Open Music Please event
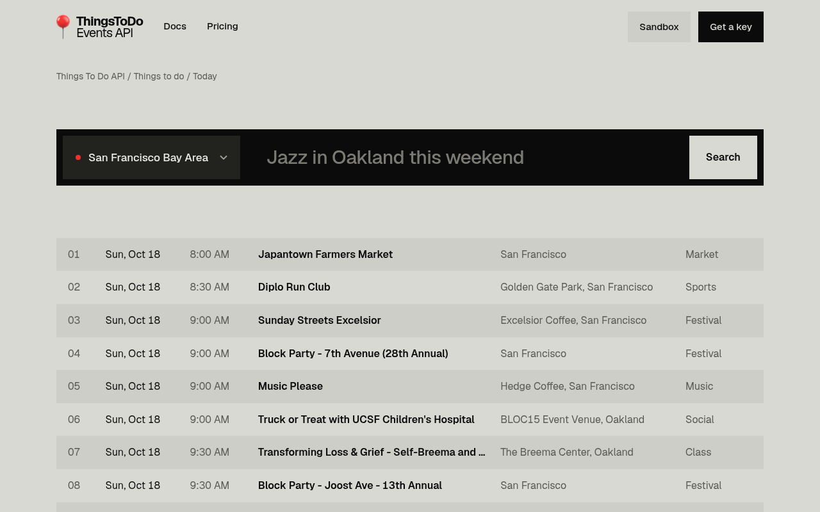 point(290,386)
